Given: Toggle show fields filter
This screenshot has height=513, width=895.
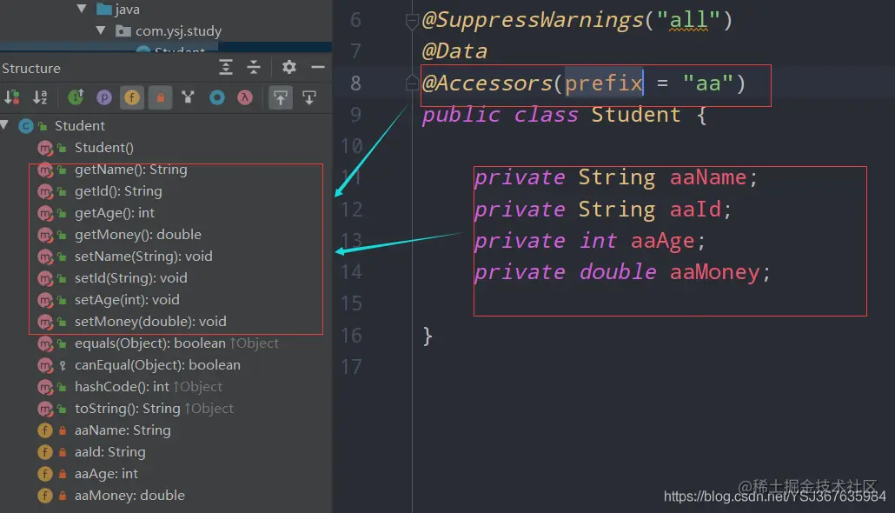Looking at the screenshot, I should 132,97.
